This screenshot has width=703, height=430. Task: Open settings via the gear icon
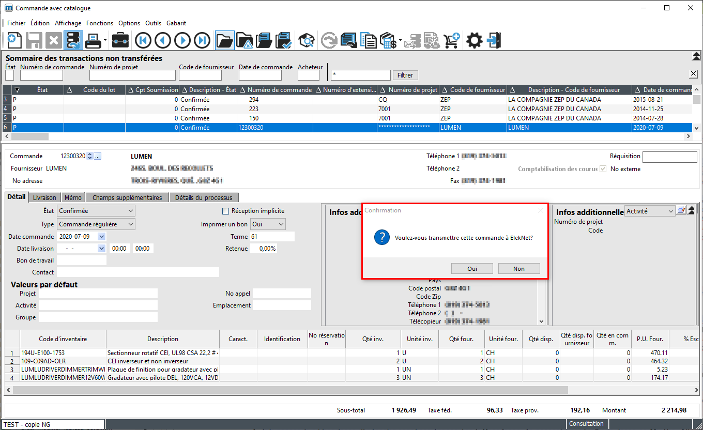(475, 40)
